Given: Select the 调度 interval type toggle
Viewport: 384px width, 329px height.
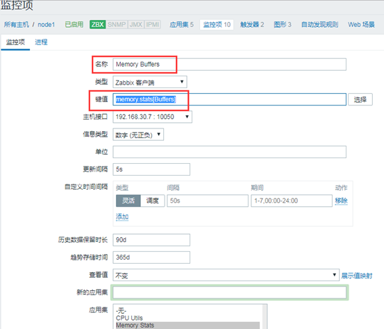Looking at the screenshot, I should [x=153, y=201].
